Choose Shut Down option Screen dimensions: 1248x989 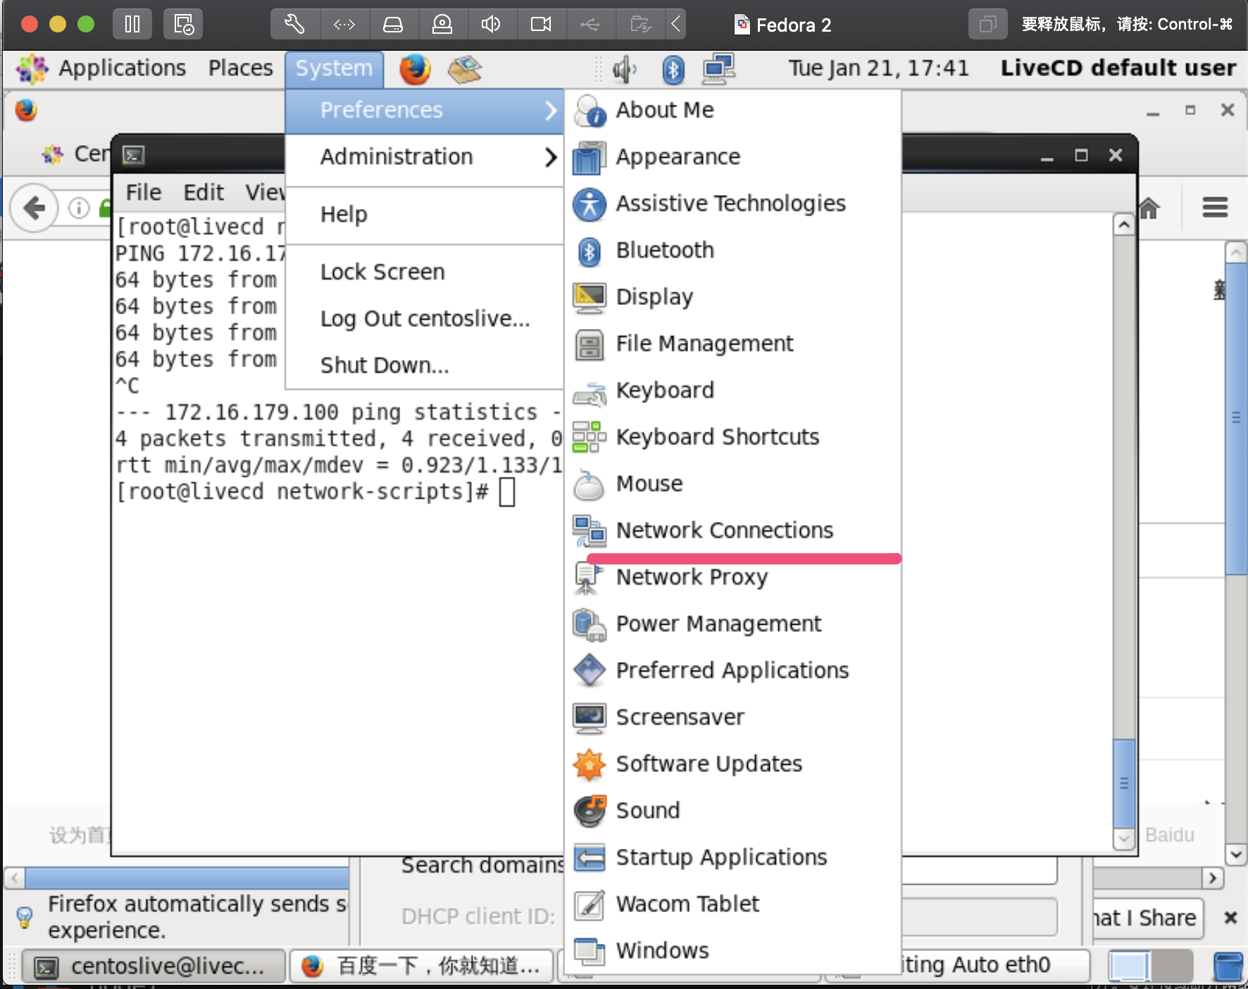pyautogui.click(x=425, y=366)
